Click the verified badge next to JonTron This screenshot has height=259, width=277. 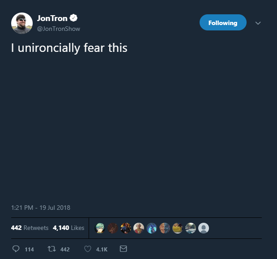(x=73, y=18)
